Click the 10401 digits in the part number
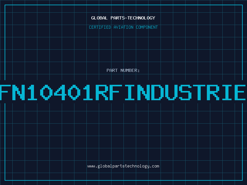Viewport: 247px width, 185px height. pyautogui.click(x=62, y=92)
